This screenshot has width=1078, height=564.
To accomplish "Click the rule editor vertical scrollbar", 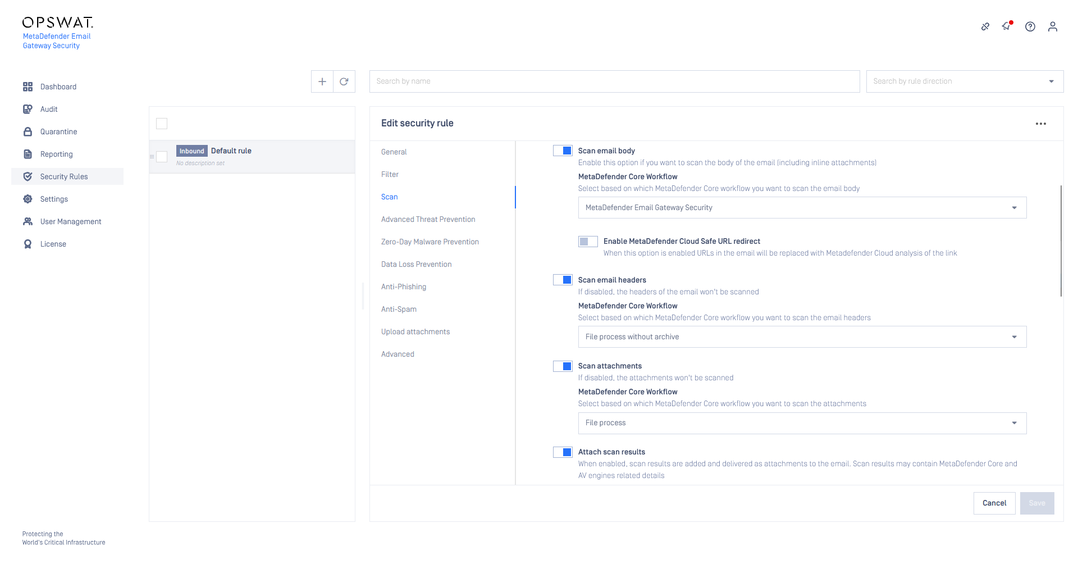I will coord(1061,240).
